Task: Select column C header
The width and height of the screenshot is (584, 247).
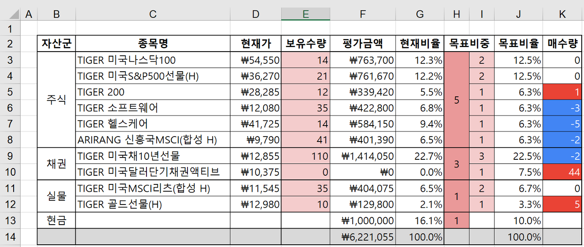Action: click(153, 14)
